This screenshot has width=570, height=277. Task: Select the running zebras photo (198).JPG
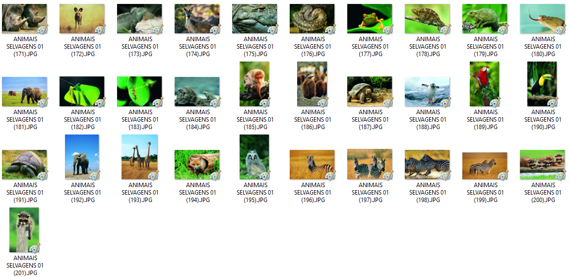pyautogui.click(x=427, y=165)
